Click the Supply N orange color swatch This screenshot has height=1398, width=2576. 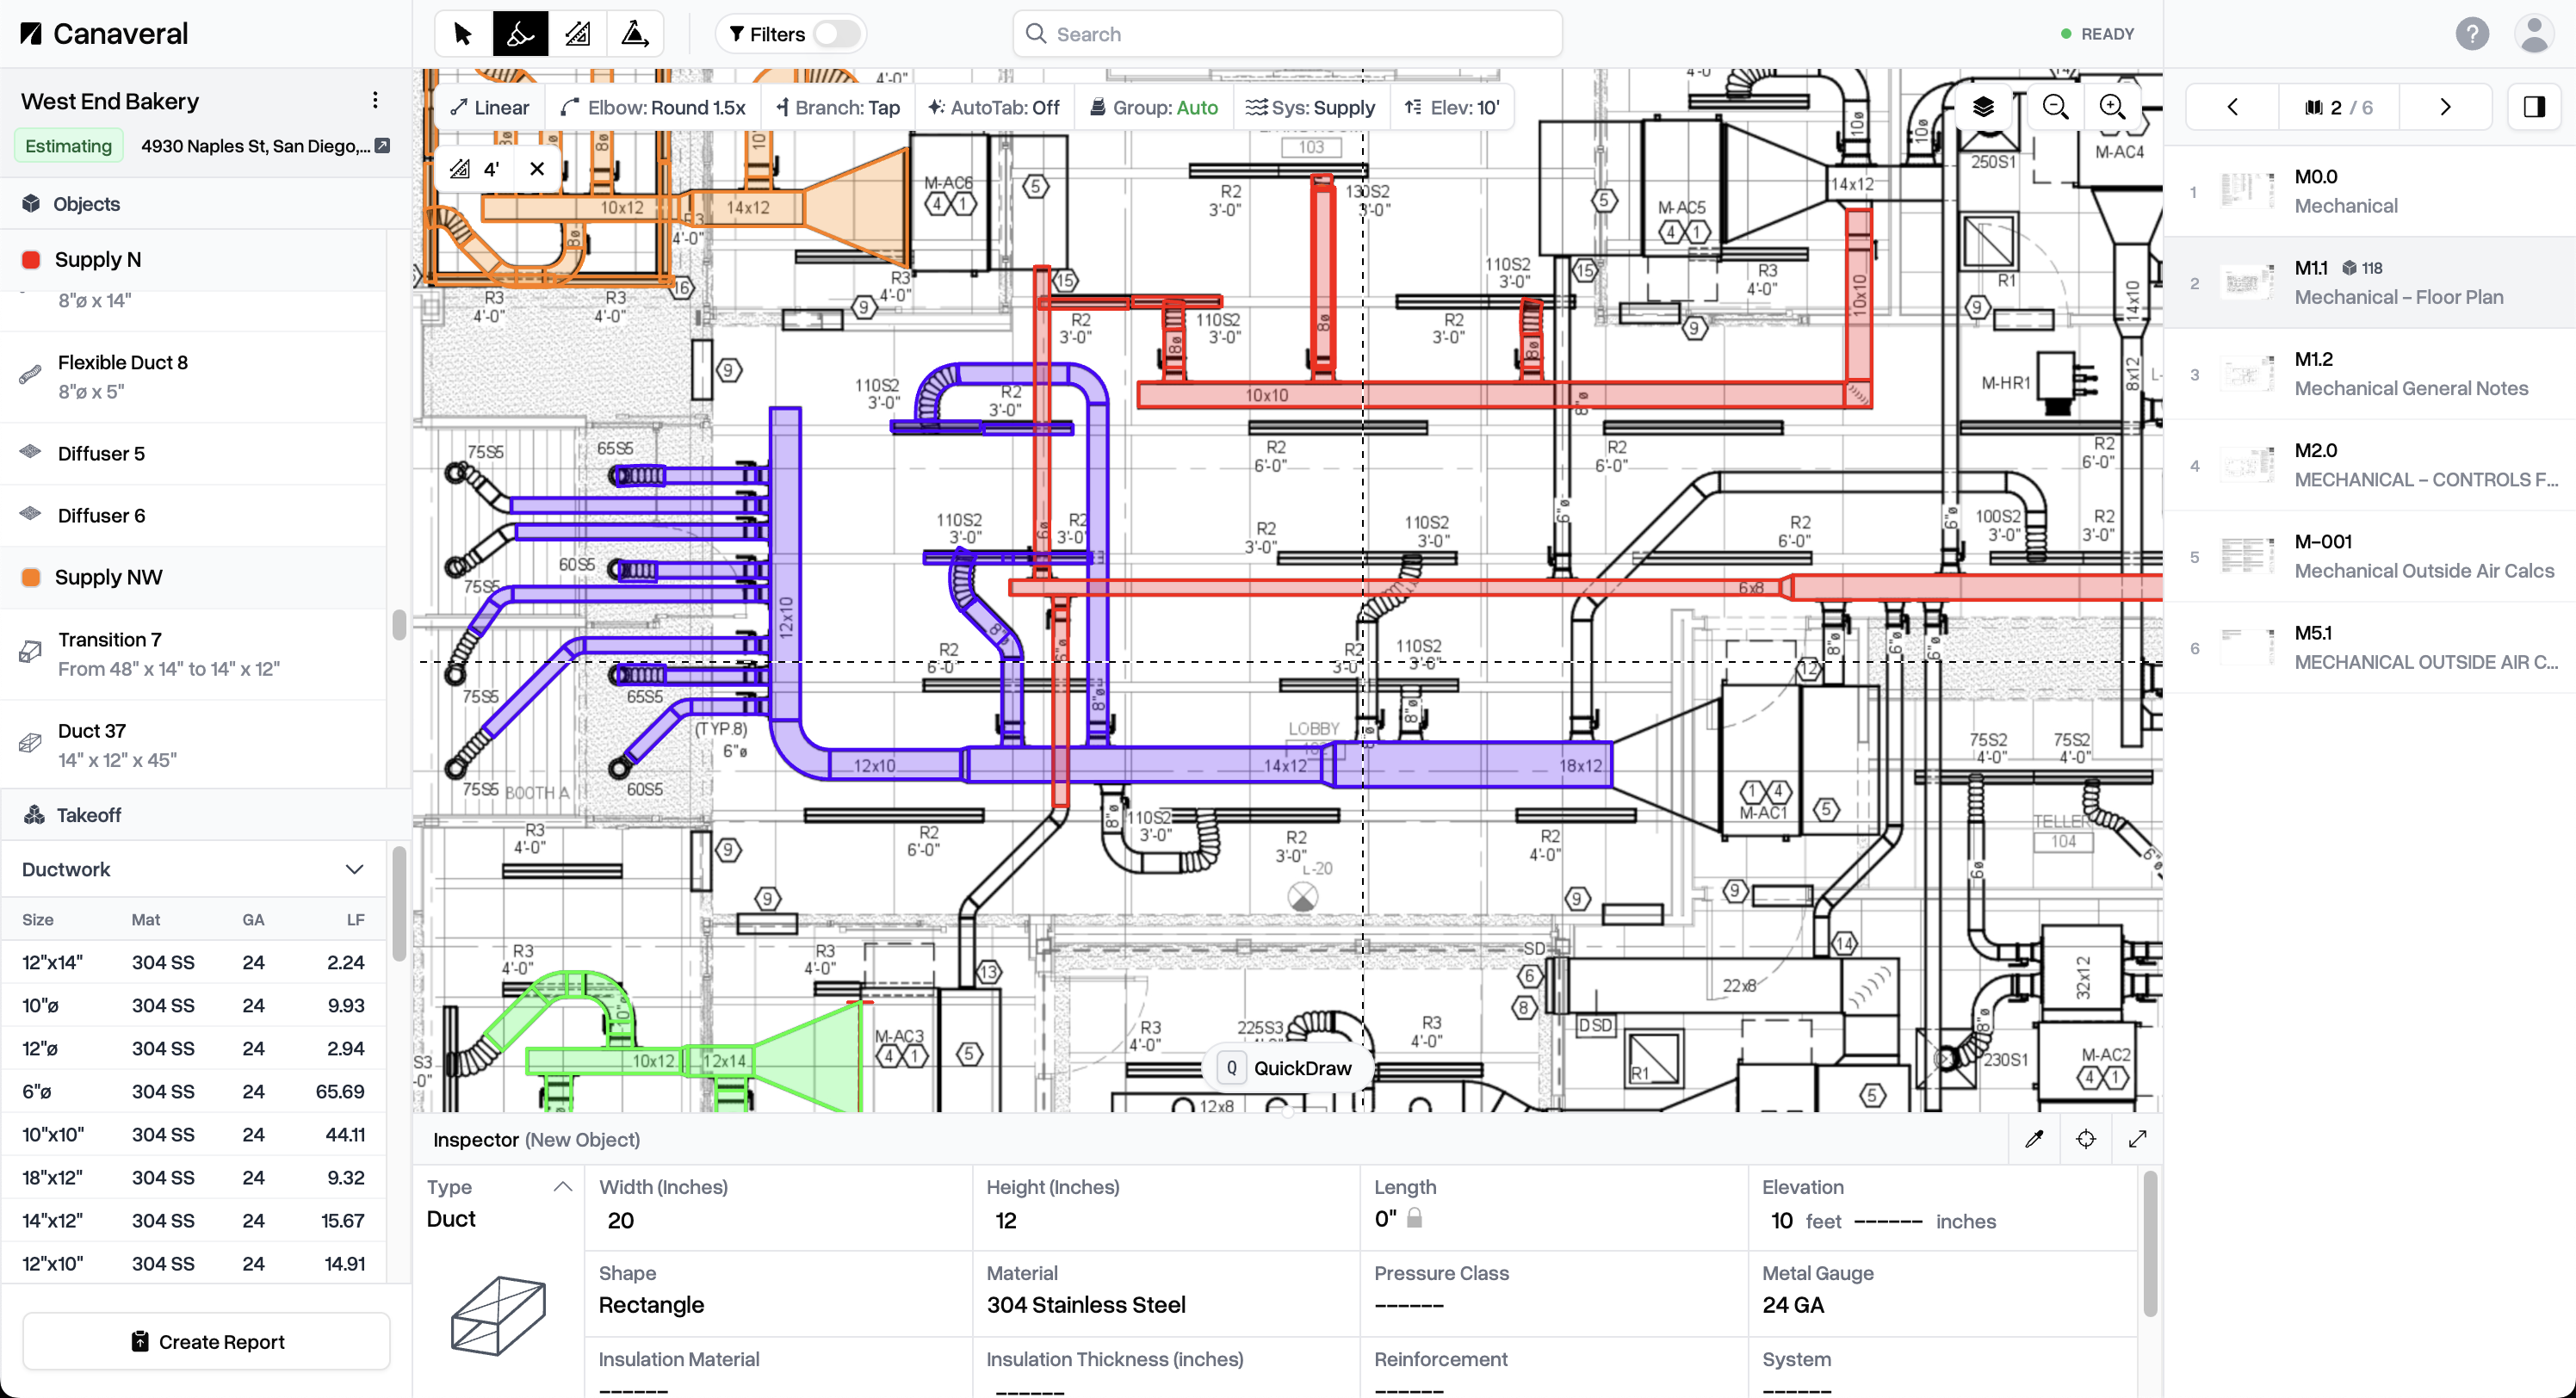coord(30,259)
